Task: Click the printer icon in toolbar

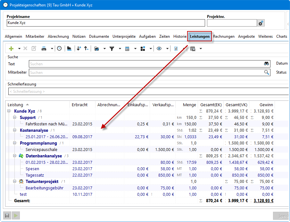Action: (44, 49)
